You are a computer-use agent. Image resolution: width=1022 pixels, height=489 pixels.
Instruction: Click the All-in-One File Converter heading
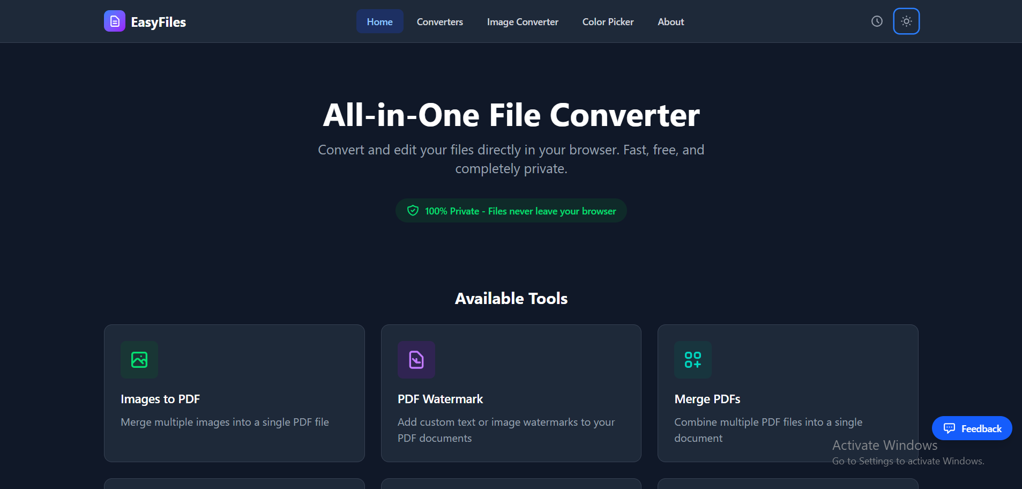click(510, 115)
